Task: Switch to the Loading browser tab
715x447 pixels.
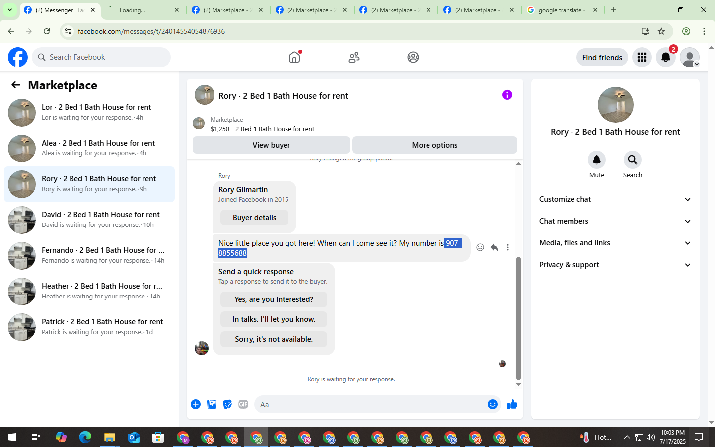Action: [x=143, y=10]
